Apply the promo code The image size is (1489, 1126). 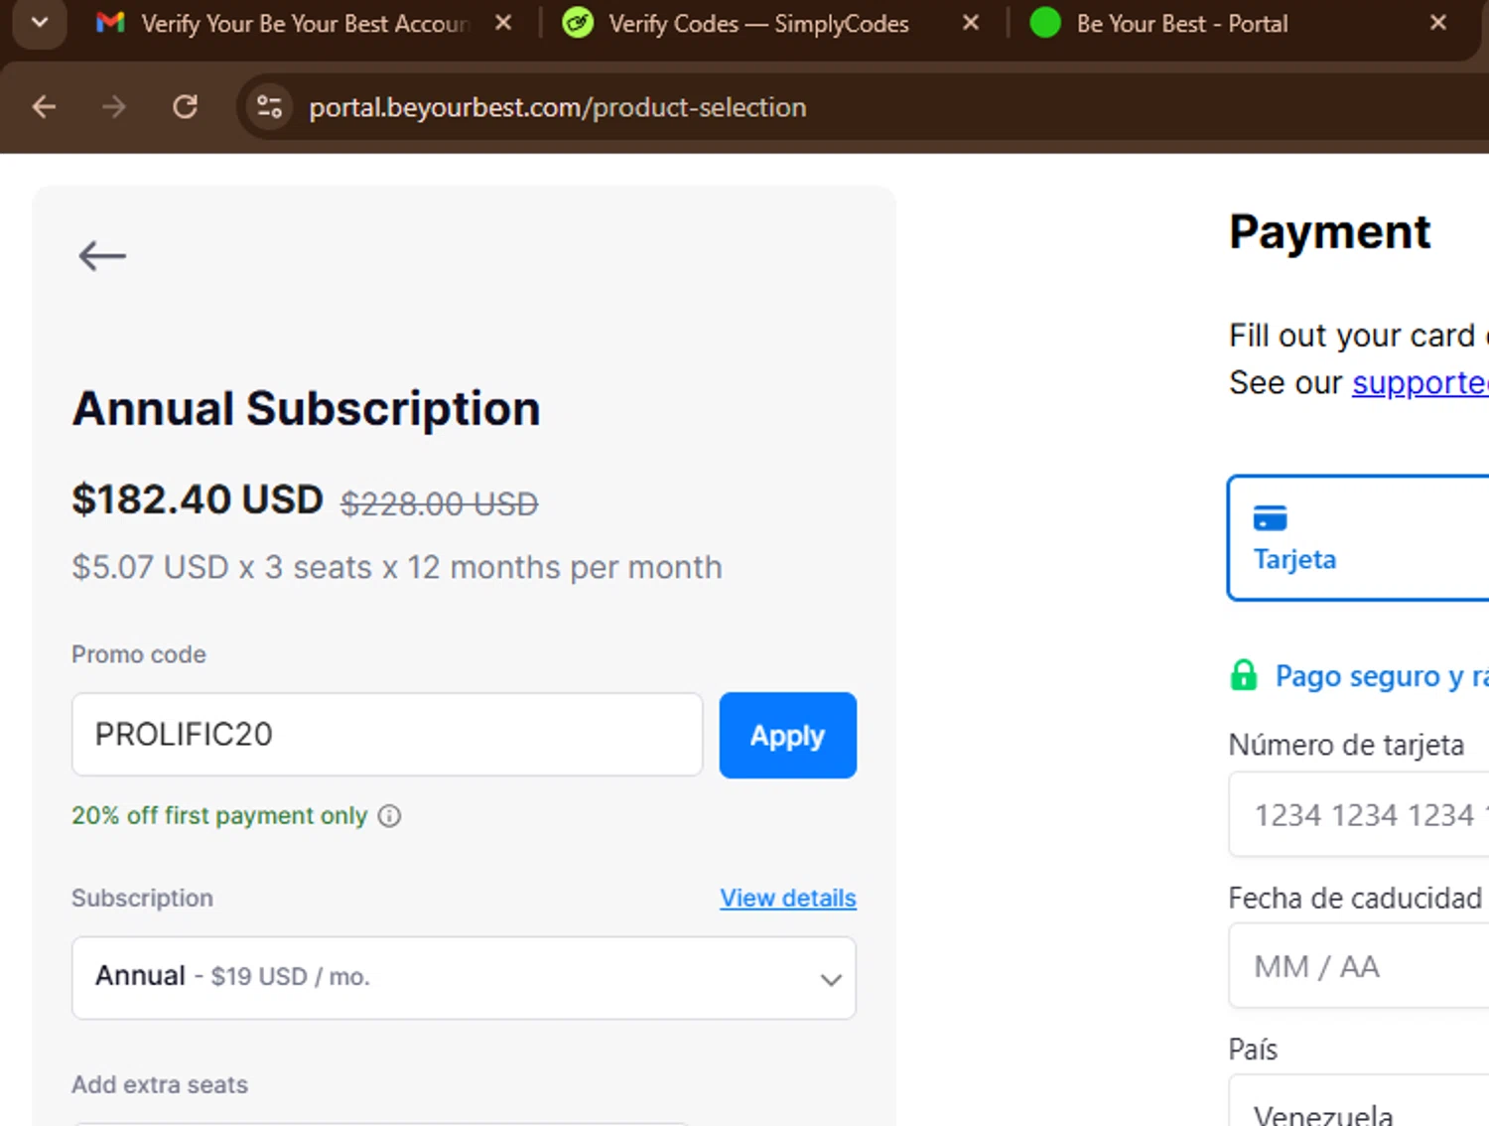click(788, 735)
